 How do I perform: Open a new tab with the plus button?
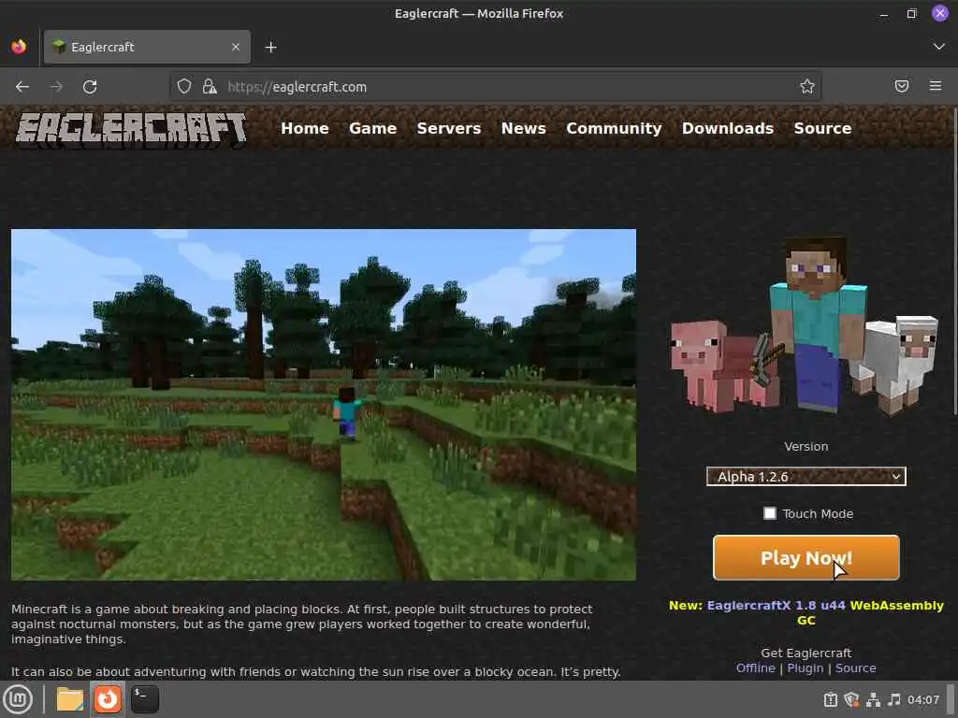point(270,47)
